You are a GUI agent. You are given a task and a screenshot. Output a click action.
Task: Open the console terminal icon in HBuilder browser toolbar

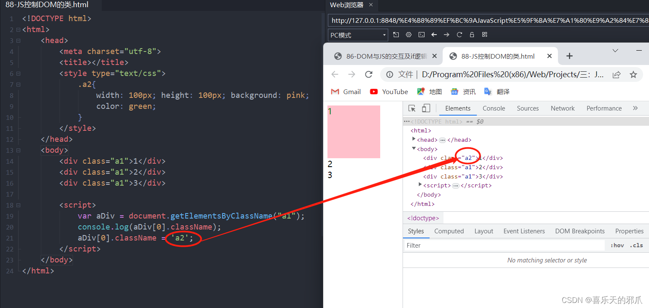[x=421, y=35]
